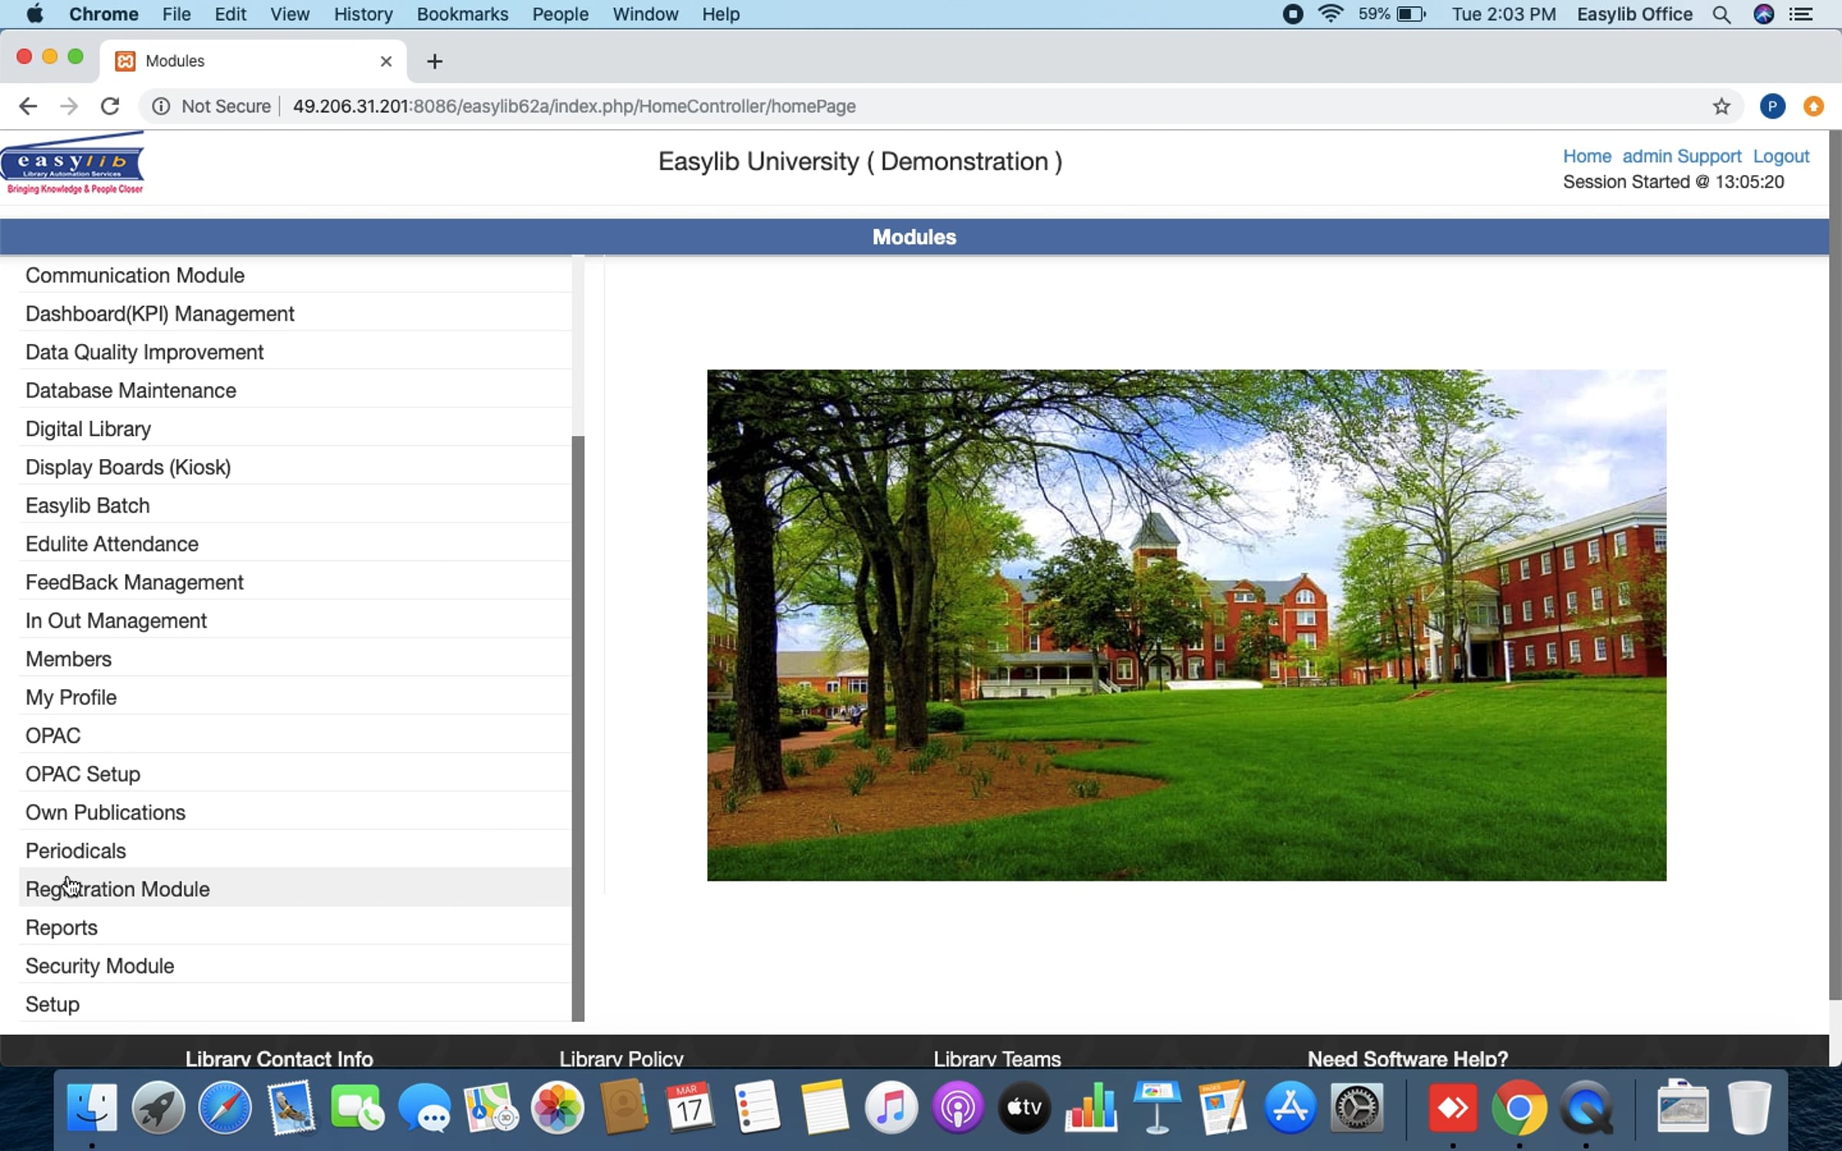1842x1151 pixels.
Task: Go to the Home link
Action: [x=1587, y=156]
